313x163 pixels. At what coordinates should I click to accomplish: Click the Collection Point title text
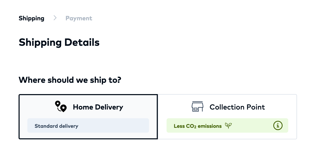237,107
